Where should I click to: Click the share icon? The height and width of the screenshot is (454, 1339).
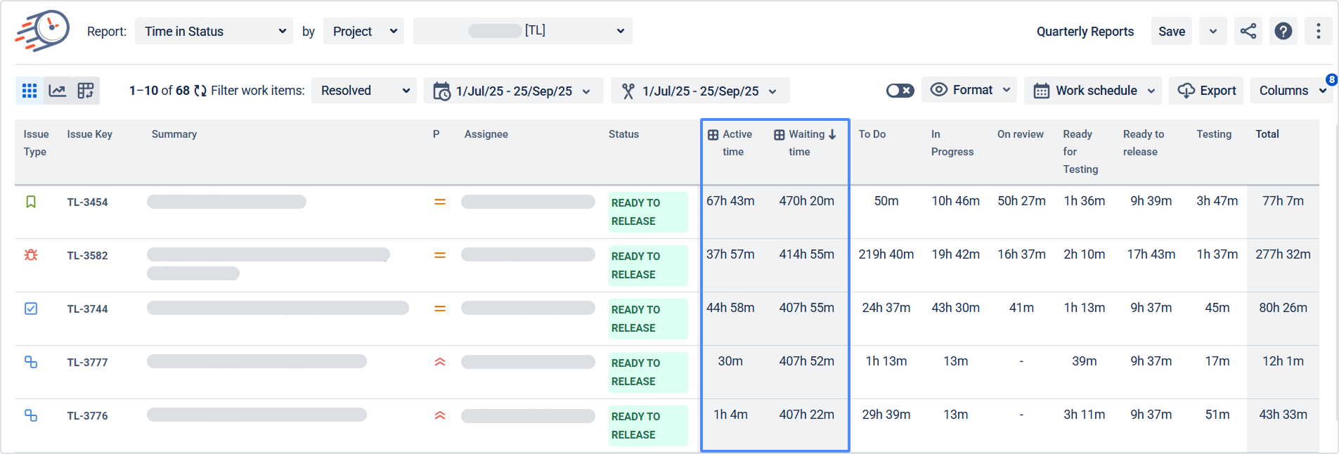point(1248,31)
